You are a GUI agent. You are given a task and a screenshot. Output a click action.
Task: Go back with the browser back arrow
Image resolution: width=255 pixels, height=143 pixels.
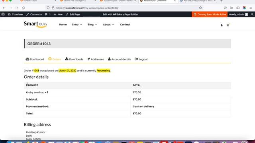tap(4, 8)
